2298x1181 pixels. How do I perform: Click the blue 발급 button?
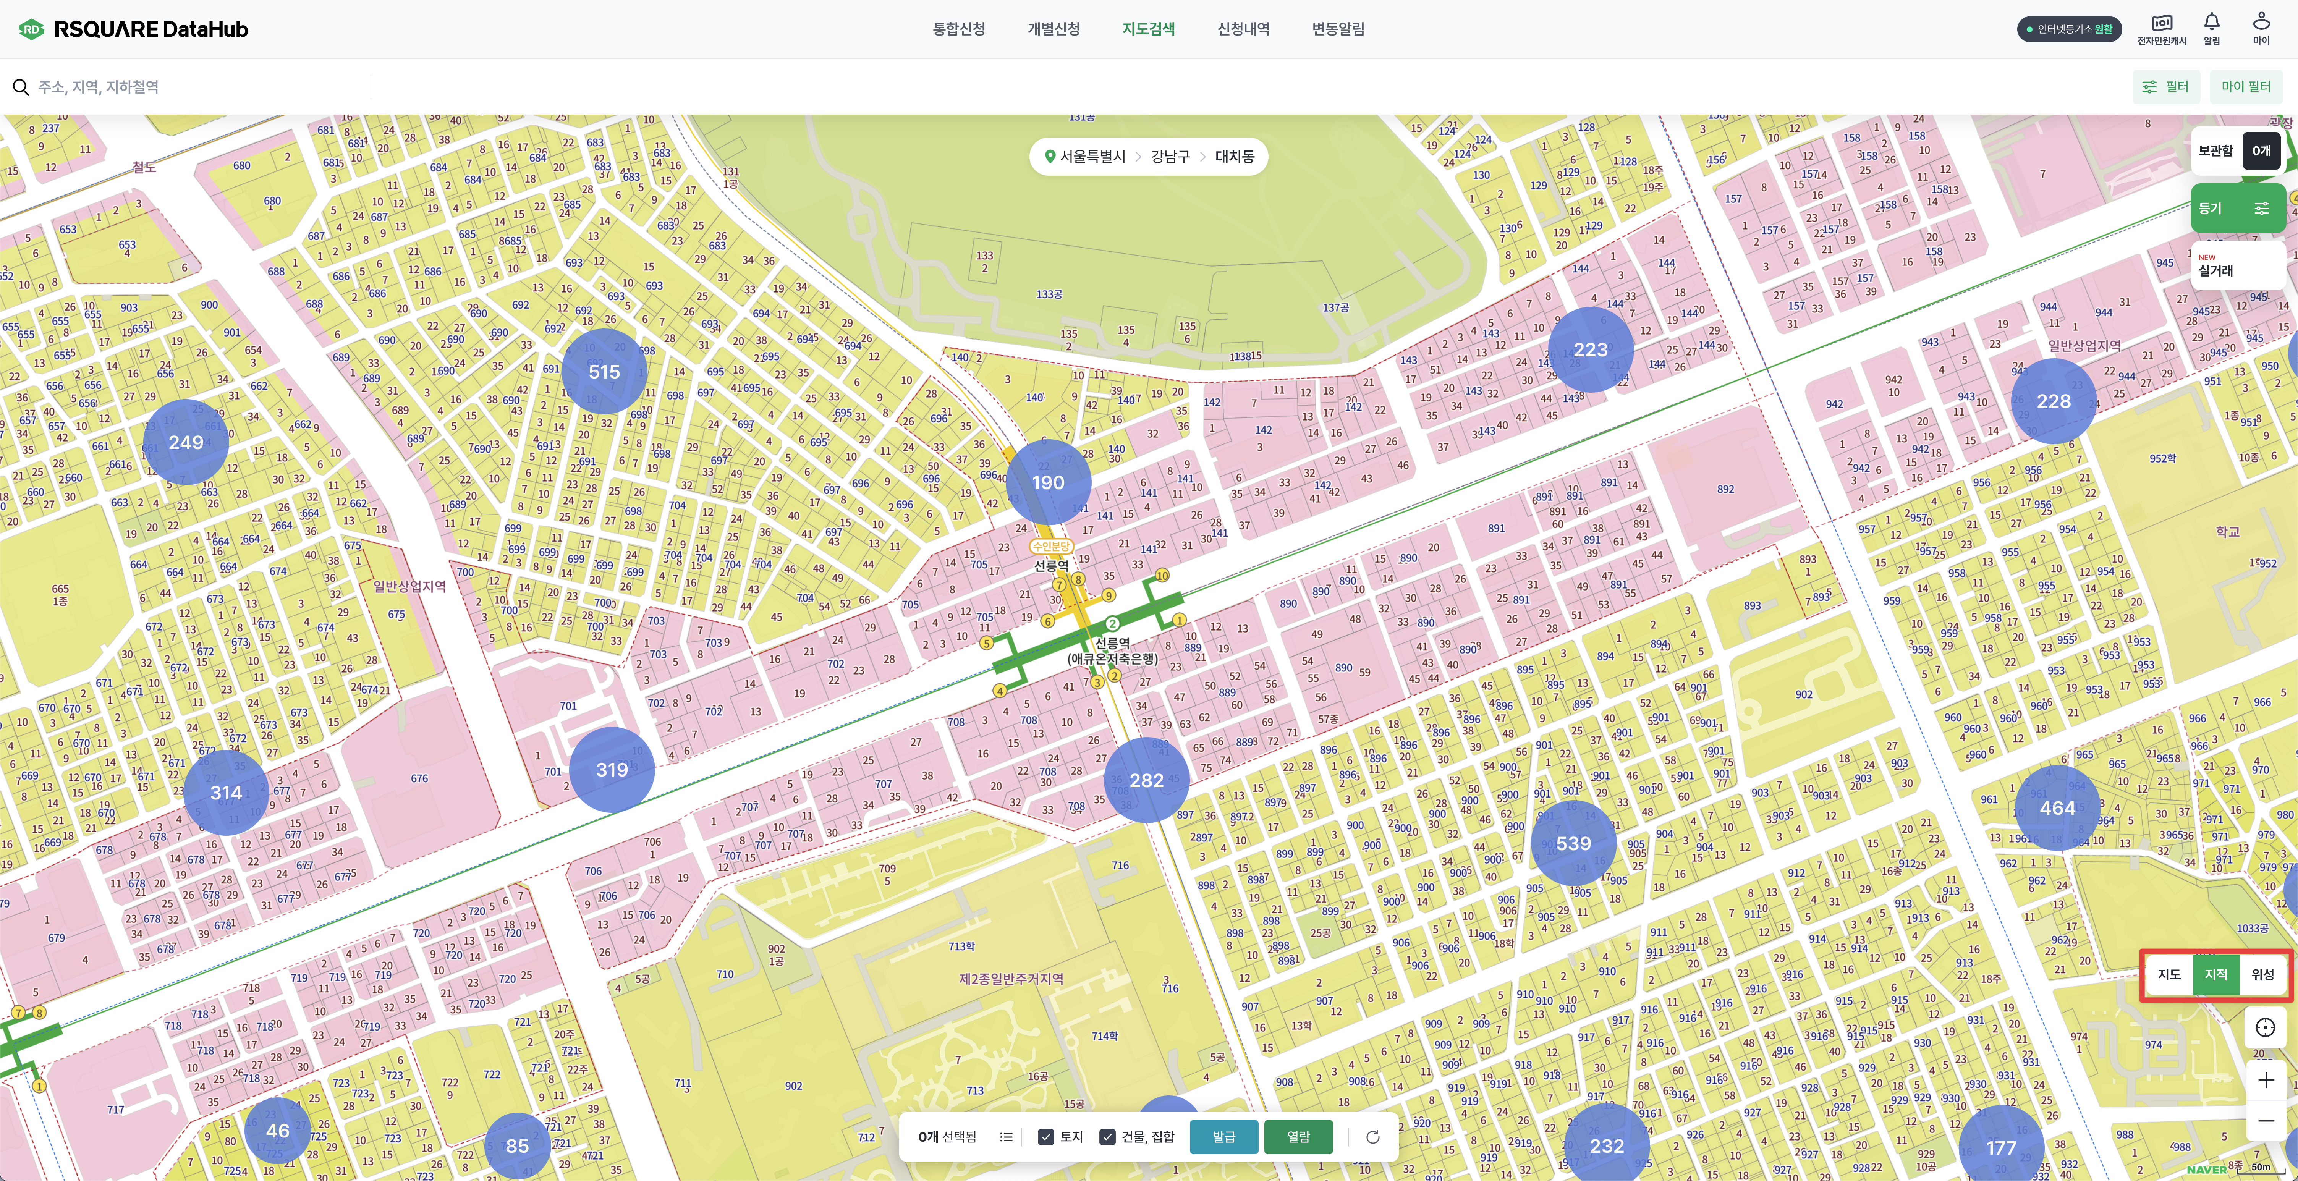coord(1223,1136)
